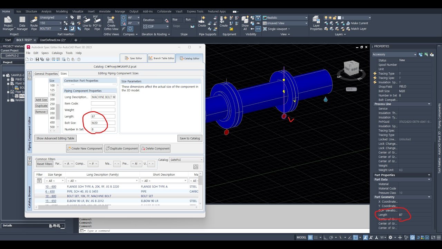The width and height of the screenshot is (442, 249).
Task: Open the Unsaved View dropdown
Action: pyautogui.click(x=285, y=23)
